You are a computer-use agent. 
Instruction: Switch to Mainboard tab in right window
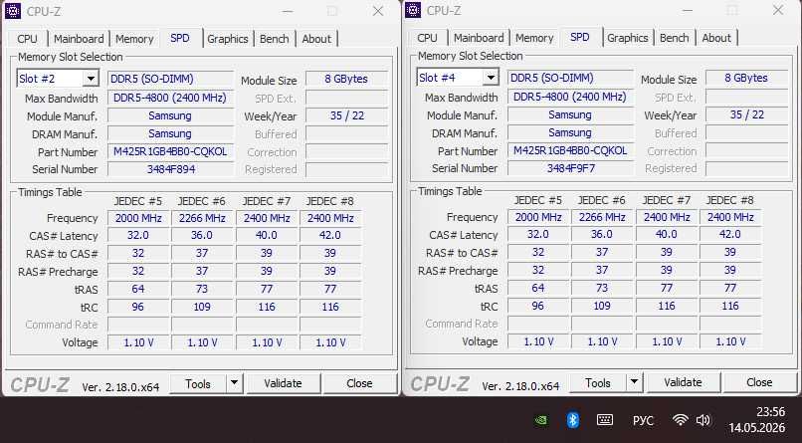(479, 38)
